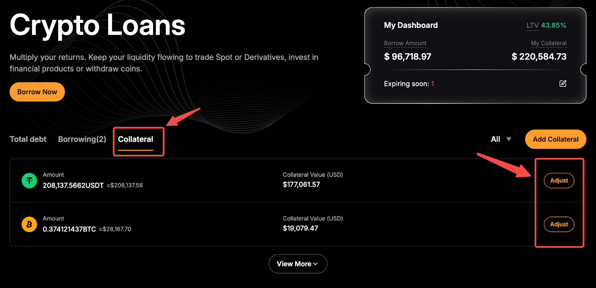The image size is (596, 288).
Task: Click the green USDT Tether coin icon
Action: pyautogui.click(x=29, y=181)
